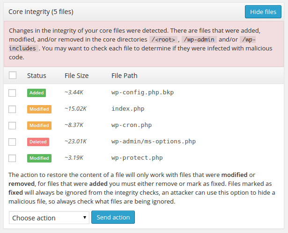Click the green Modified badge for wp-protect.php
Screen dimensions: 288x233
click(39, 158)
